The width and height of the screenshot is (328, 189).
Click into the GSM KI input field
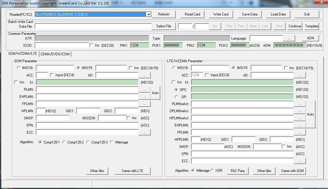click(x=87, y=82)
